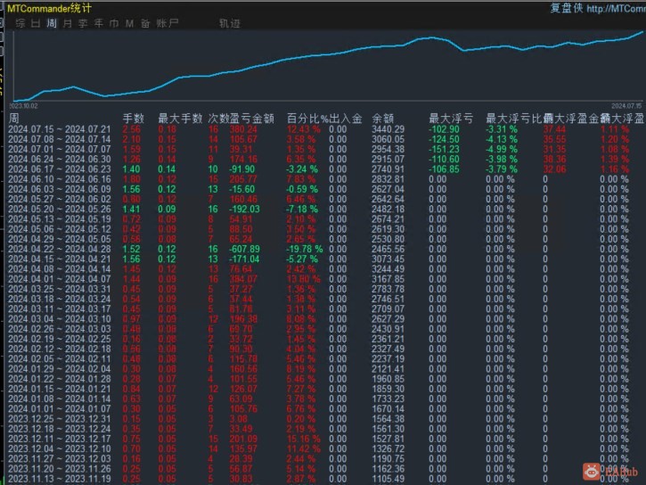The width and height of the screenshot is (646, 485).
Task: Open the 备 tab
Action: tap(145, 23)
